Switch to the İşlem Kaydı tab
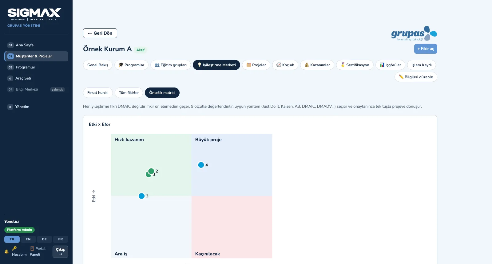Screen dimensions: 492x264 [x=422, y=65]
